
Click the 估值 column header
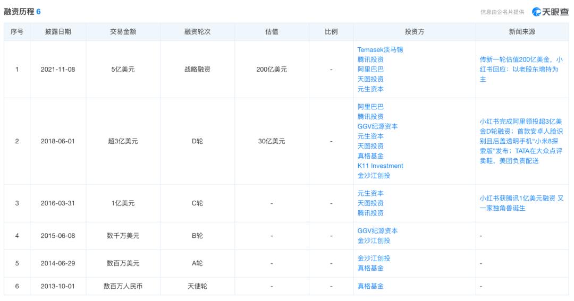[x=272, y=32]
